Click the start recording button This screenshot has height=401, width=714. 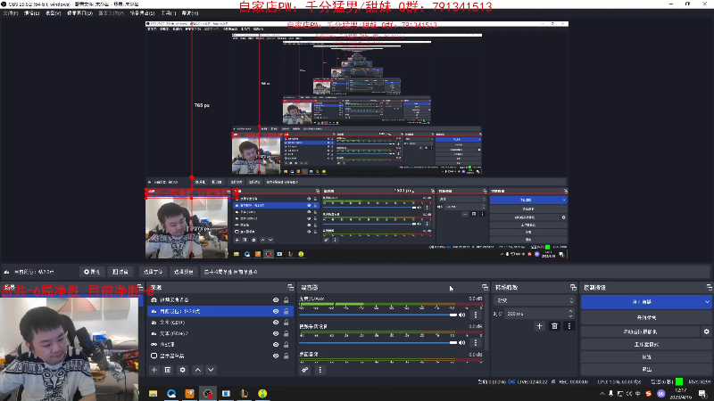pyautogui.click(x=646, y=318)
